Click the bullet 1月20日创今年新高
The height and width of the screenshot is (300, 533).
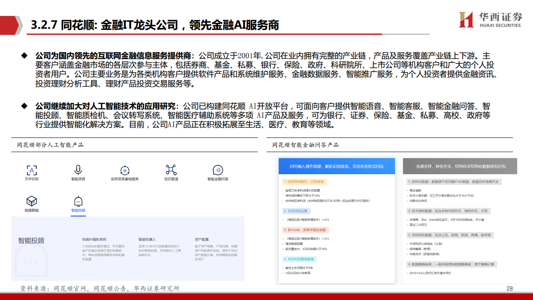point(298,273)
